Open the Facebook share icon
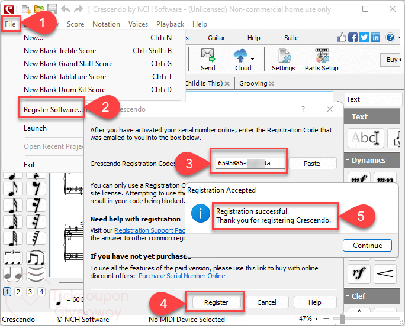405x326 pixels. pos(353,38)
